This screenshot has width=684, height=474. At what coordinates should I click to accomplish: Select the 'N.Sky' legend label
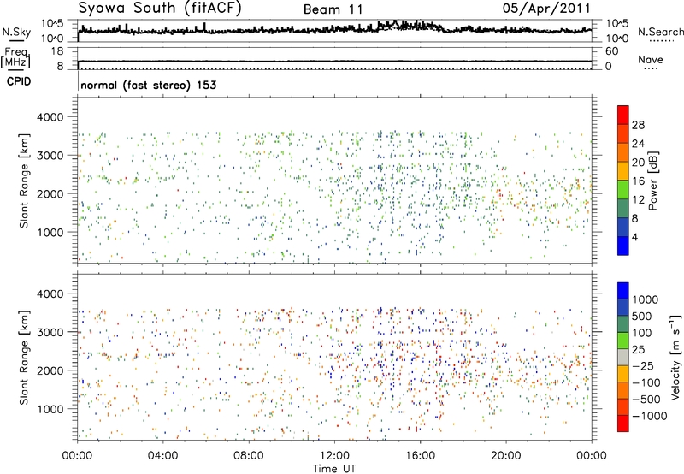tap(16, 32)
